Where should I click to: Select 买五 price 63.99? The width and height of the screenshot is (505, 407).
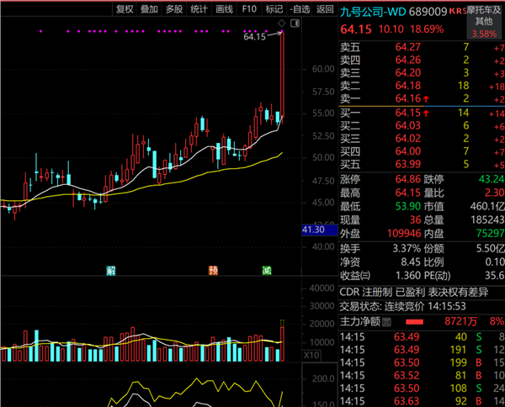[x=407, y=164]
